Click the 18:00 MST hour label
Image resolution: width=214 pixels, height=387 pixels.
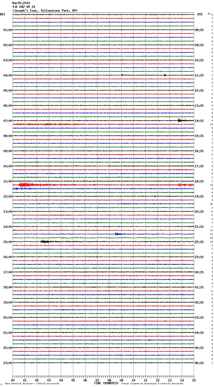[x=8, y=287]
